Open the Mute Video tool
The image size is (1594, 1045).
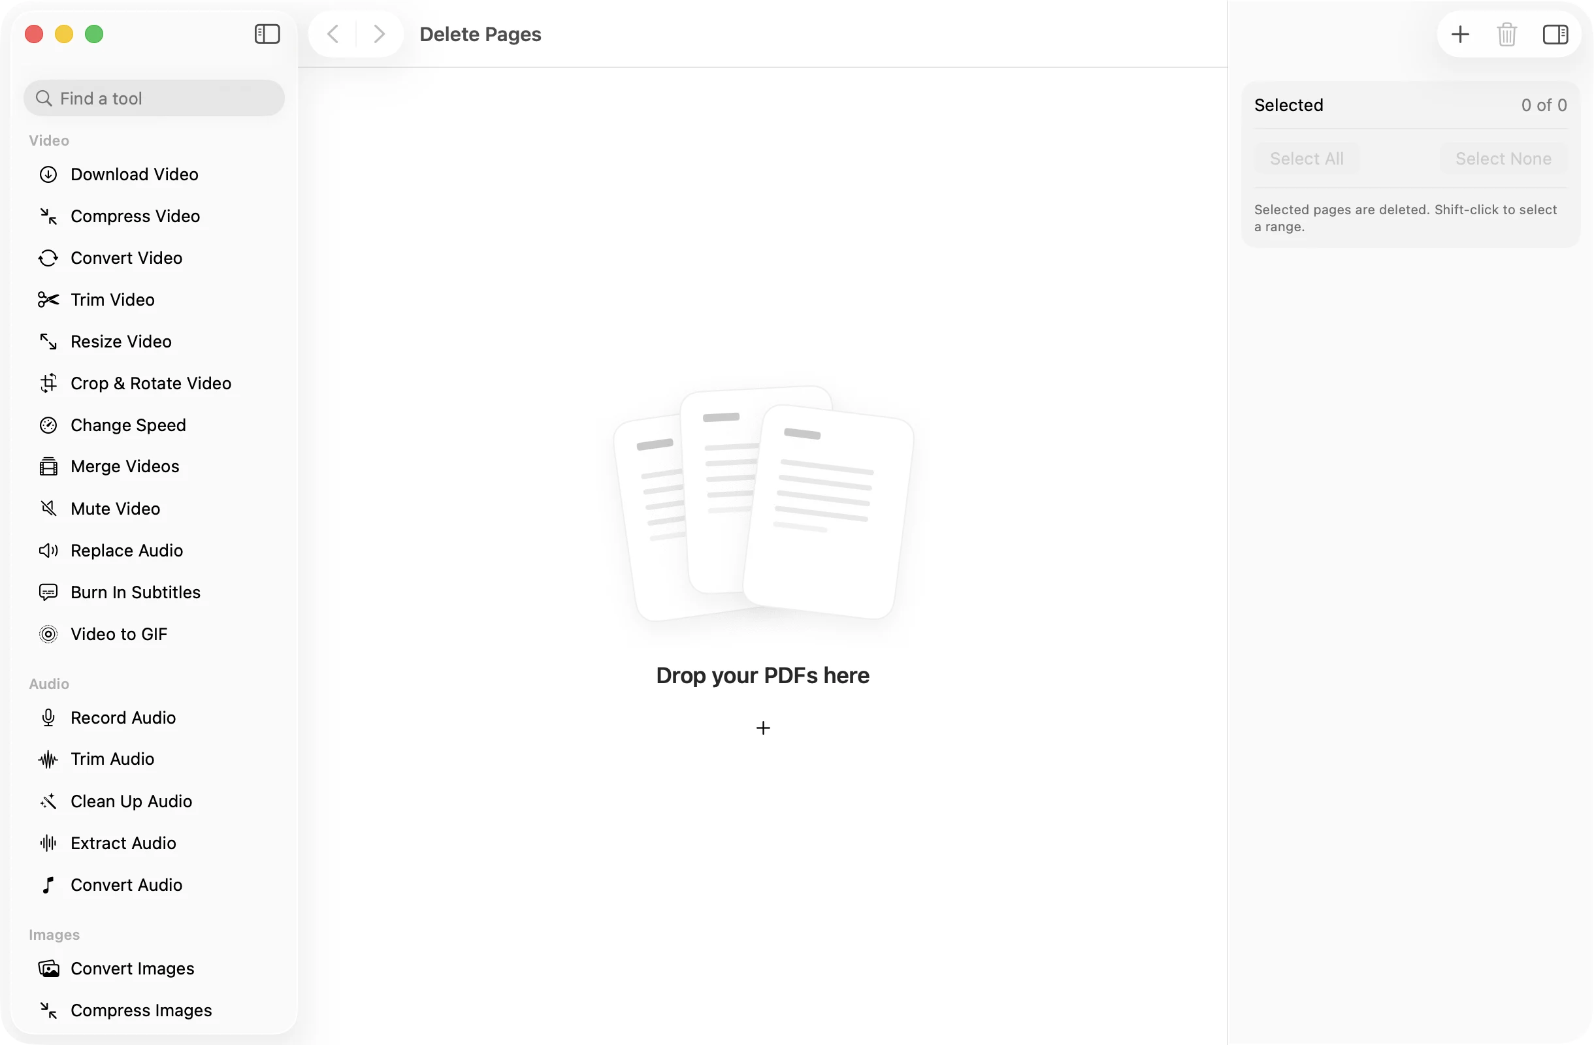pyautogui.click(x=154, y=509)
